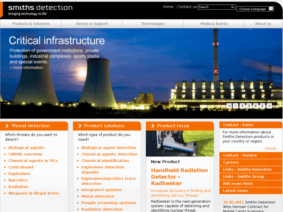Open Biological agent detection link
Image resolution: width=283 pixels, height=212 pixels.
[109, 147]
